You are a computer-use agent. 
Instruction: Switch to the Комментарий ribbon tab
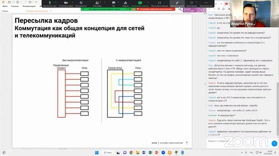tap(29, 6)
